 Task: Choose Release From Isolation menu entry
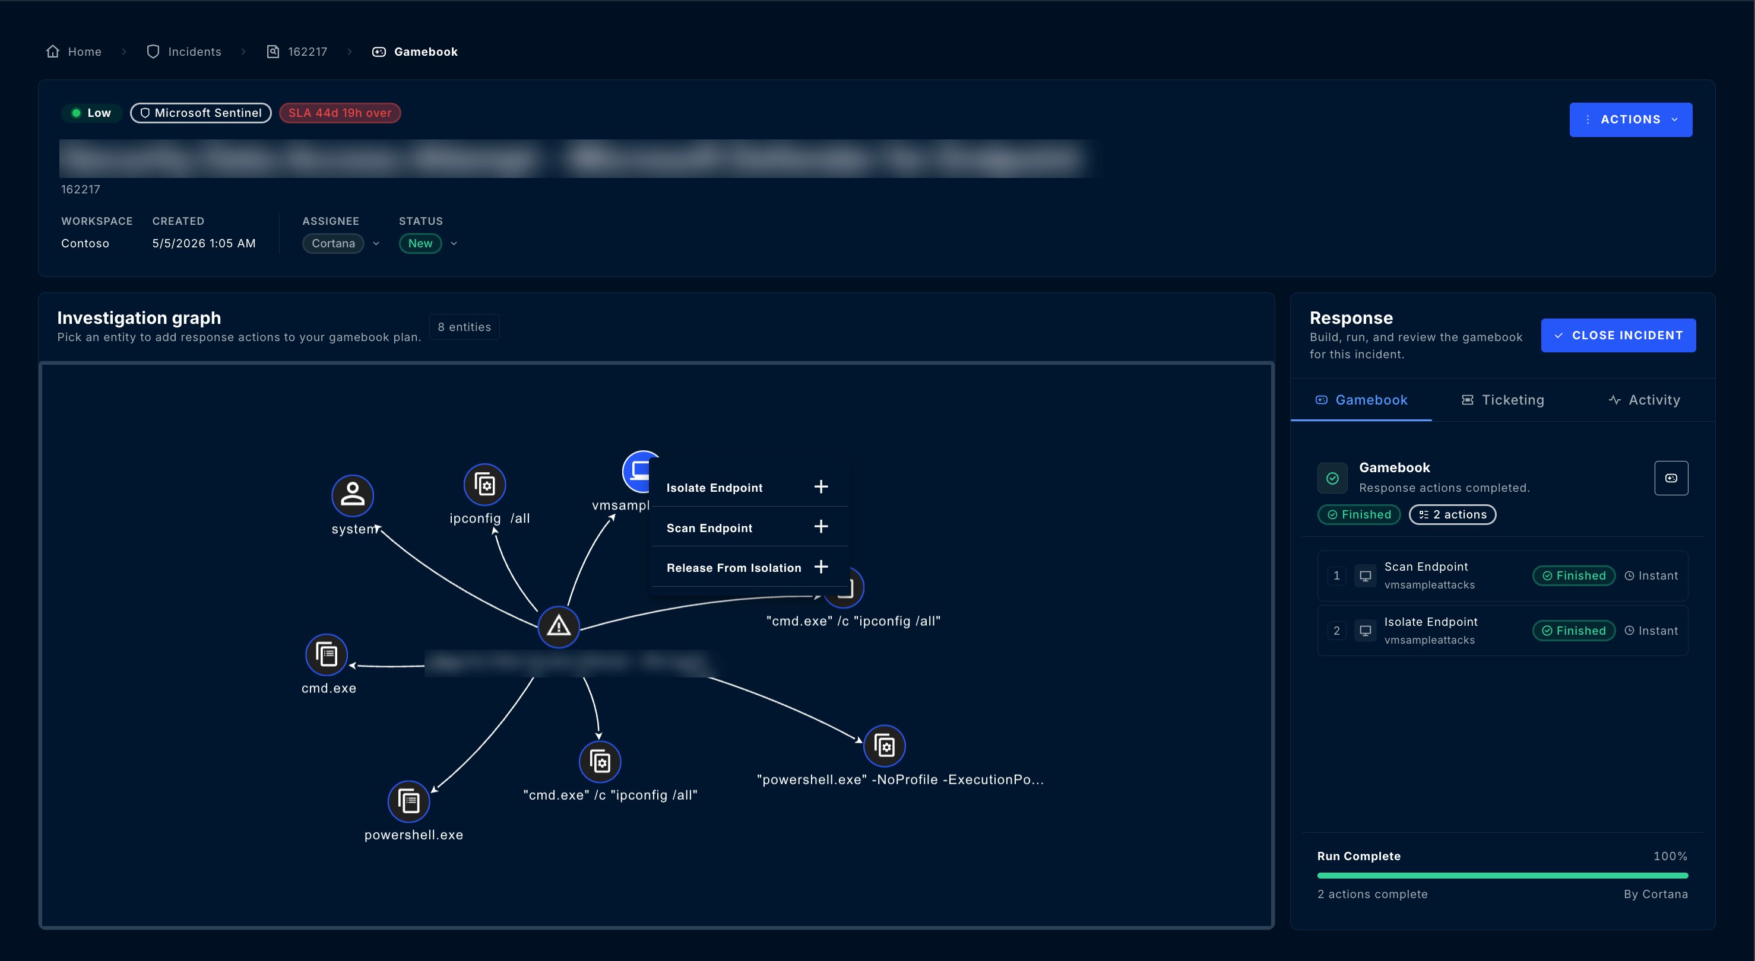(749, 568)
